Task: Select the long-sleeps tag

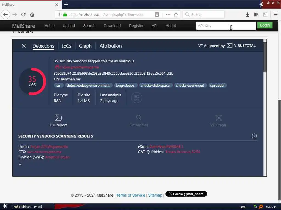Action: point(125,85)
